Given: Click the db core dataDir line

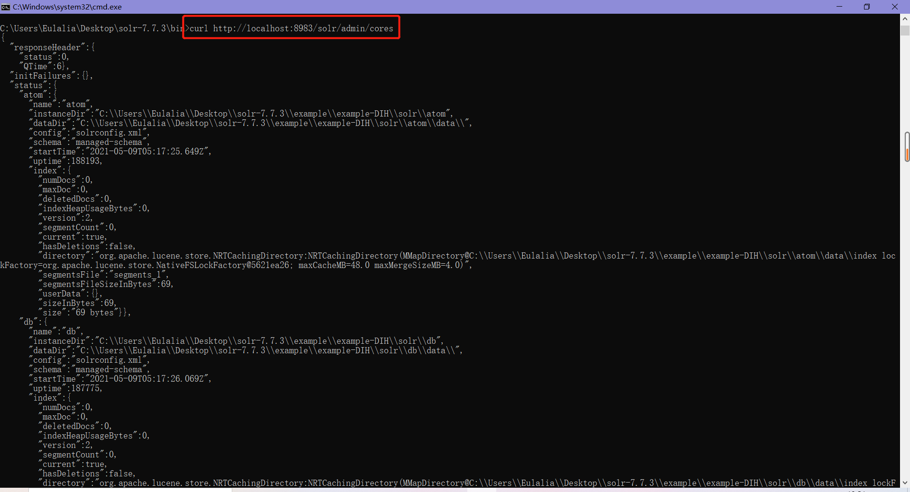Looking at the screenshot, I should [x=246, y=350].
